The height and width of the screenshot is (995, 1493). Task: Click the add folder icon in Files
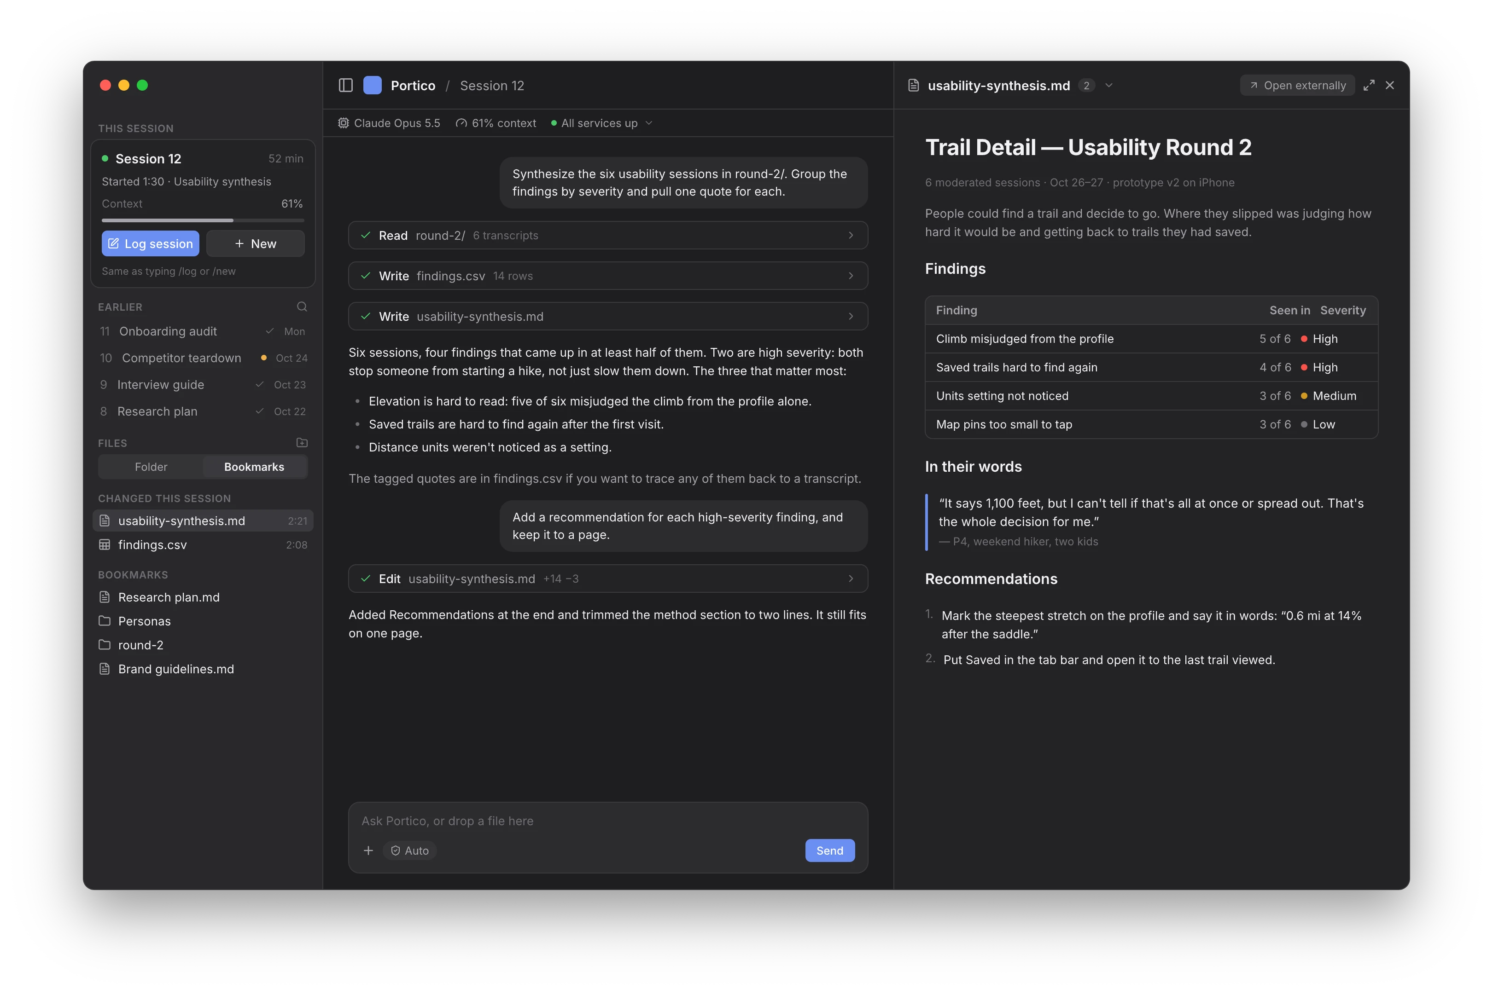click(302, 442)
